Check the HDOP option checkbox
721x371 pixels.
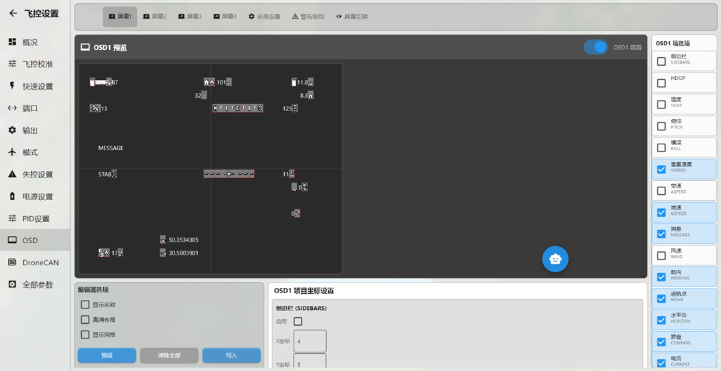click(661, 83)
